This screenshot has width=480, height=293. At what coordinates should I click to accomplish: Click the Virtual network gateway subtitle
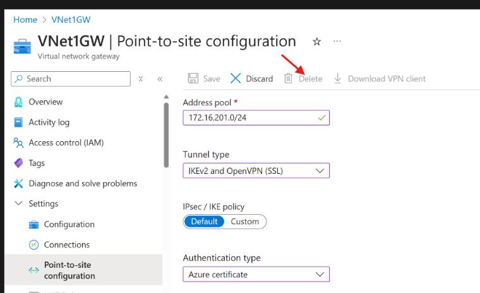(x=79, y=56)
